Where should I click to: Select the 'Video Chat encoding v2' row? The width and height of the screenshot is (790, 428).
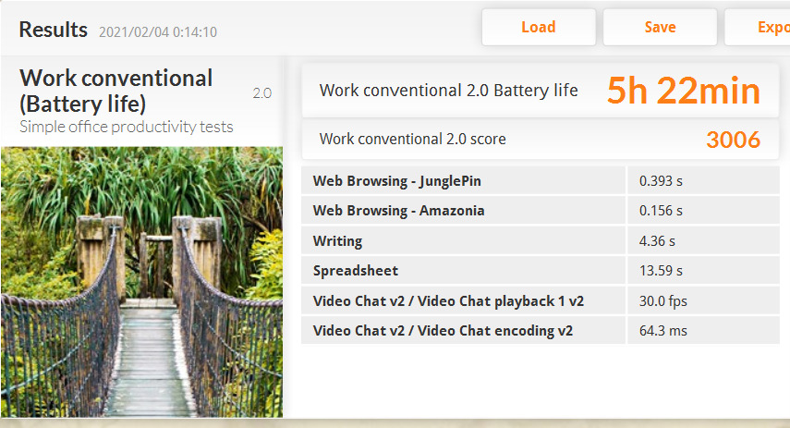coord(541,330)
